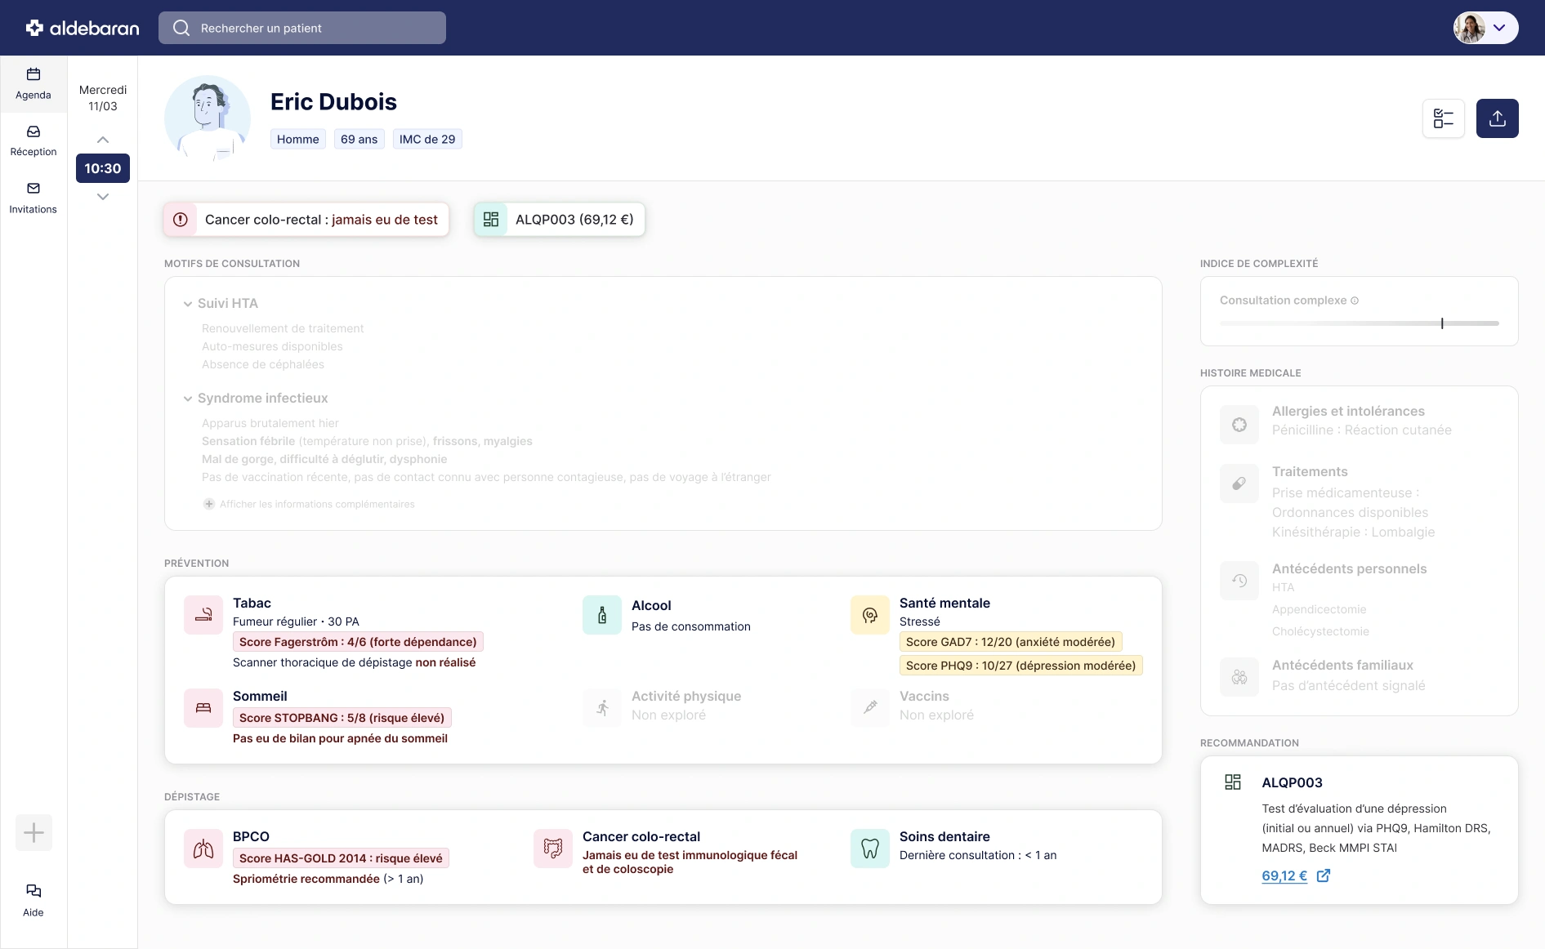Click the plus add button in sidebar
Image resolution: width=1545 pixels, height=949 pixels.
point(33,833)
